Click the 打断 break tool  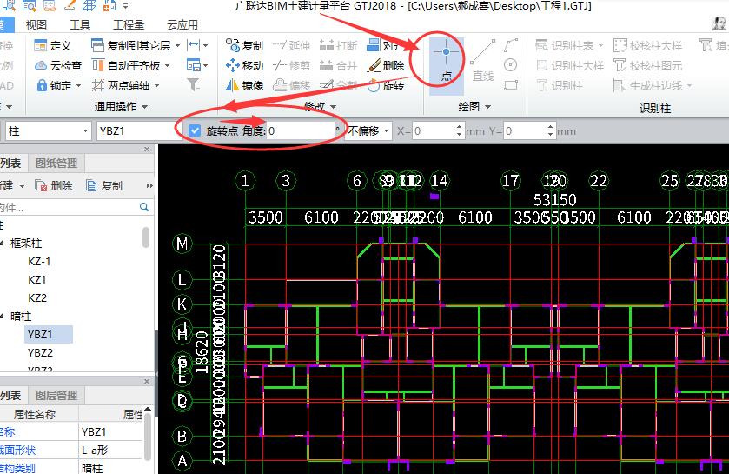(339, 45)
